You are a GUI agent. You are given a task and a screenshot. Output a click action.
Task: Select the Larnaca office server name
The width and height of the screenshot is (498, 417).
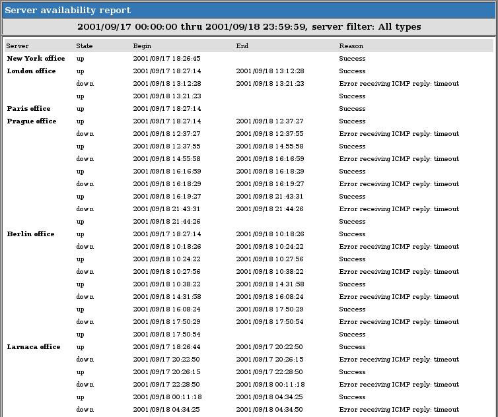pos(34,347)
